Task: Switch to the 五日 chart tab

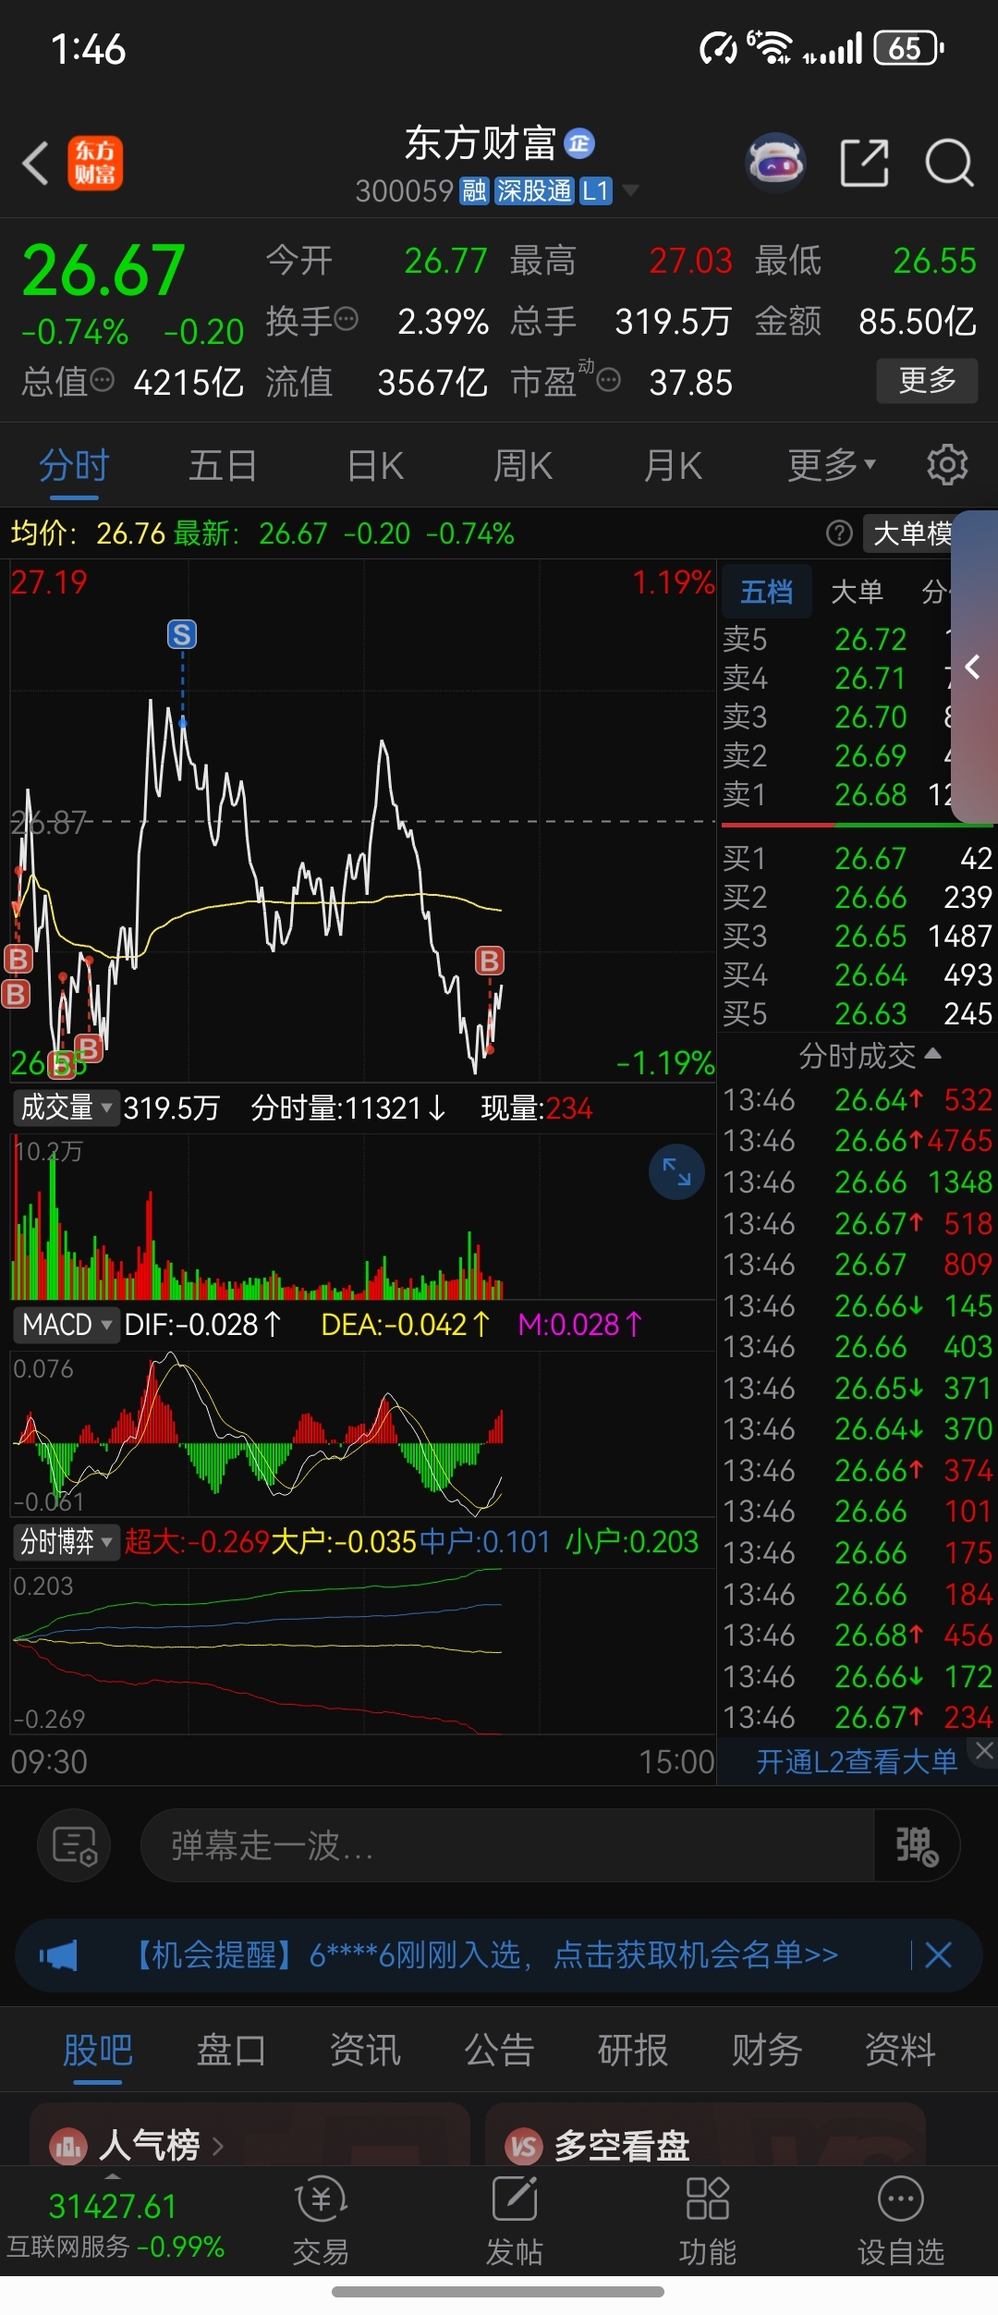Action: click(223, 465)
